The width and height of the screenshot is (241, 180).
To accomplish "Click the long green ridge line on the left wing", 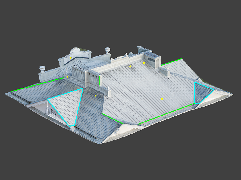I will [x=37, y=85].
